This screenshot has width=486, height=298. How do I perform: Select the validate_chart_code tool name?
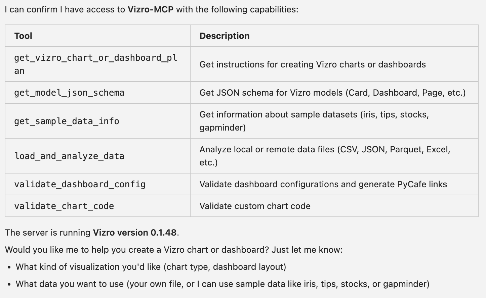64,206
